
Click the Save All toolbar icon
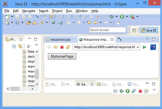coord(23,17)
